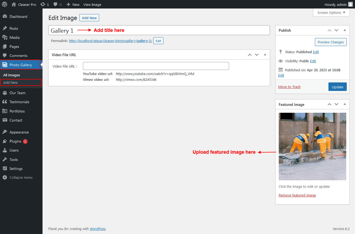Collapse the Featured image panel
Screen dimensions: 355x234
coord(345,104)
